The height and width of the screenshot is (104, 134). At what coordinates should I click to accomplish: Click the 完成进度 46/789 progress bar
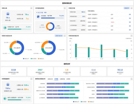(x=53, y=18)
